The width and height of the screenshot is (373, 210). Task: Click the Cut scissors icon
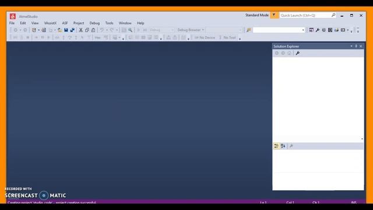coord(81,30)
